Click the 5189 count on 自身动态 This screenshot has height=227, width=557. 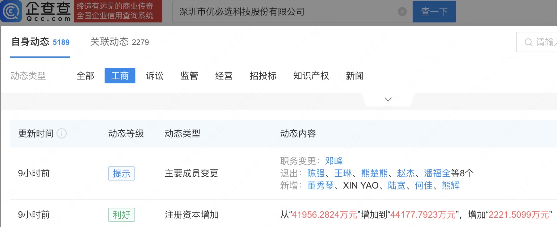[x=61, y=42]
